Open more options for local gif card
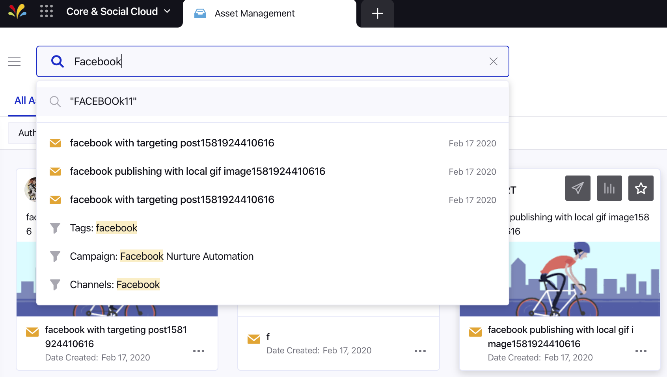 (x=641, y=351)
